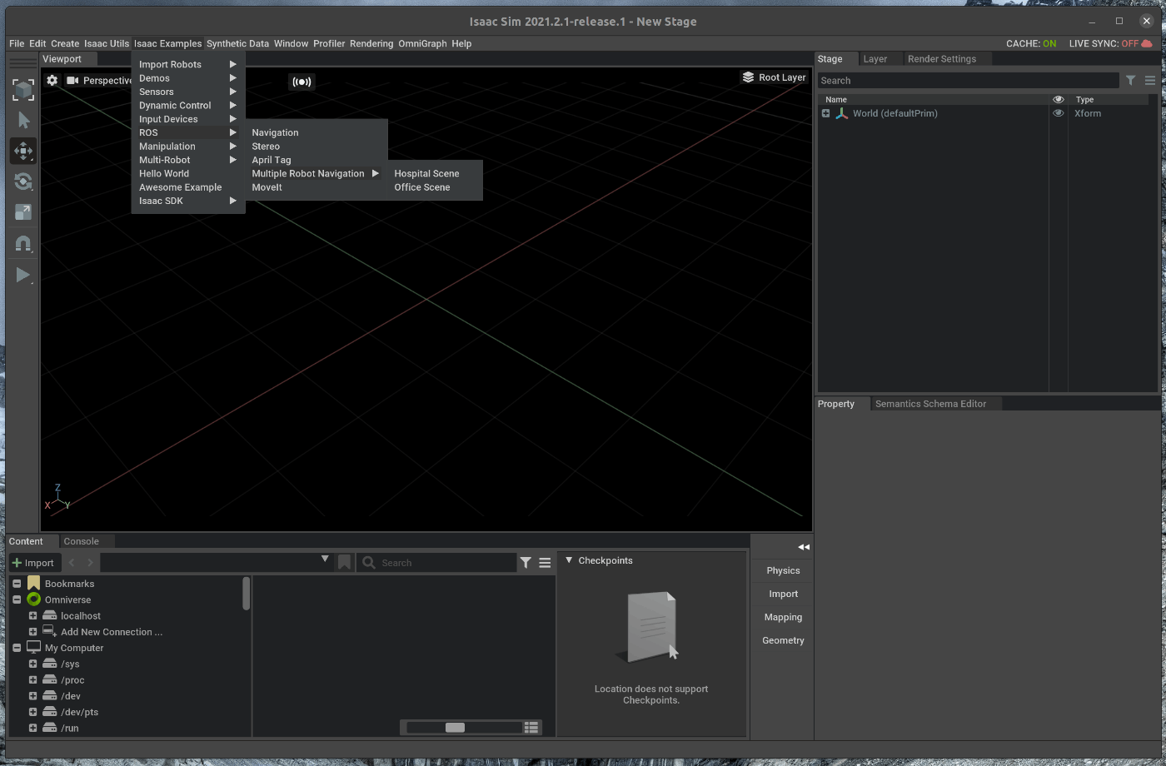Click the Physics side button
The height and width of the screenshot is (766, 1166).
[783, 570]
